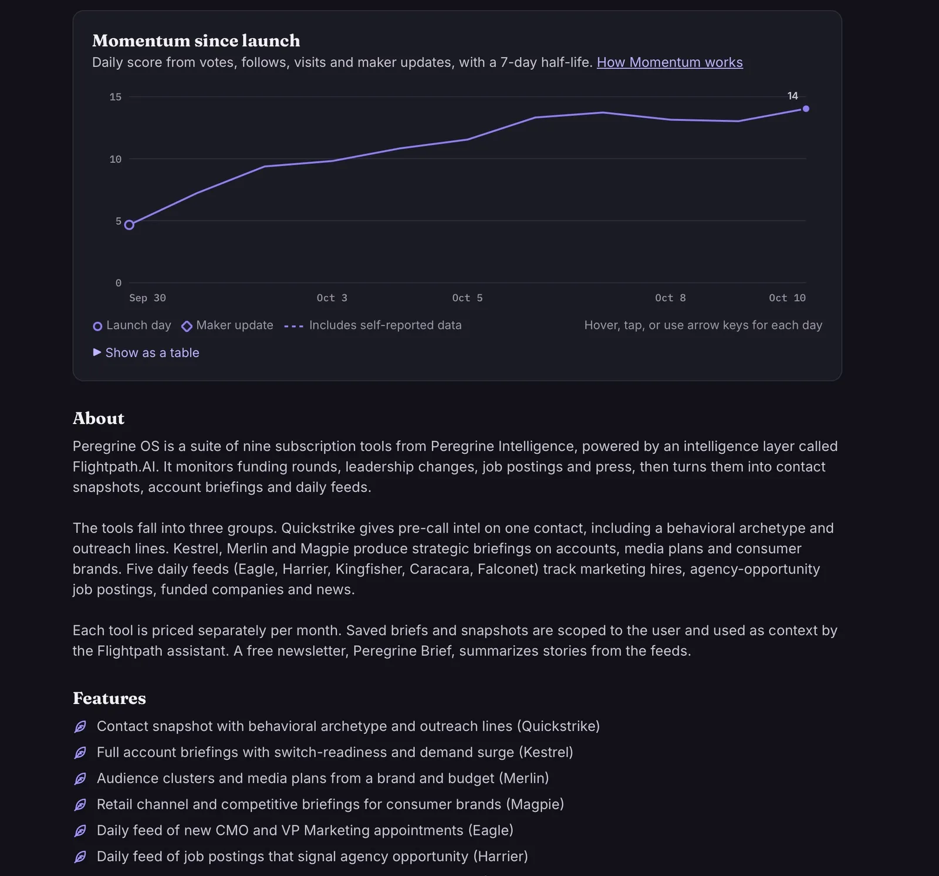Click the paragraph starting "Each tool is priced separately"

455,641
